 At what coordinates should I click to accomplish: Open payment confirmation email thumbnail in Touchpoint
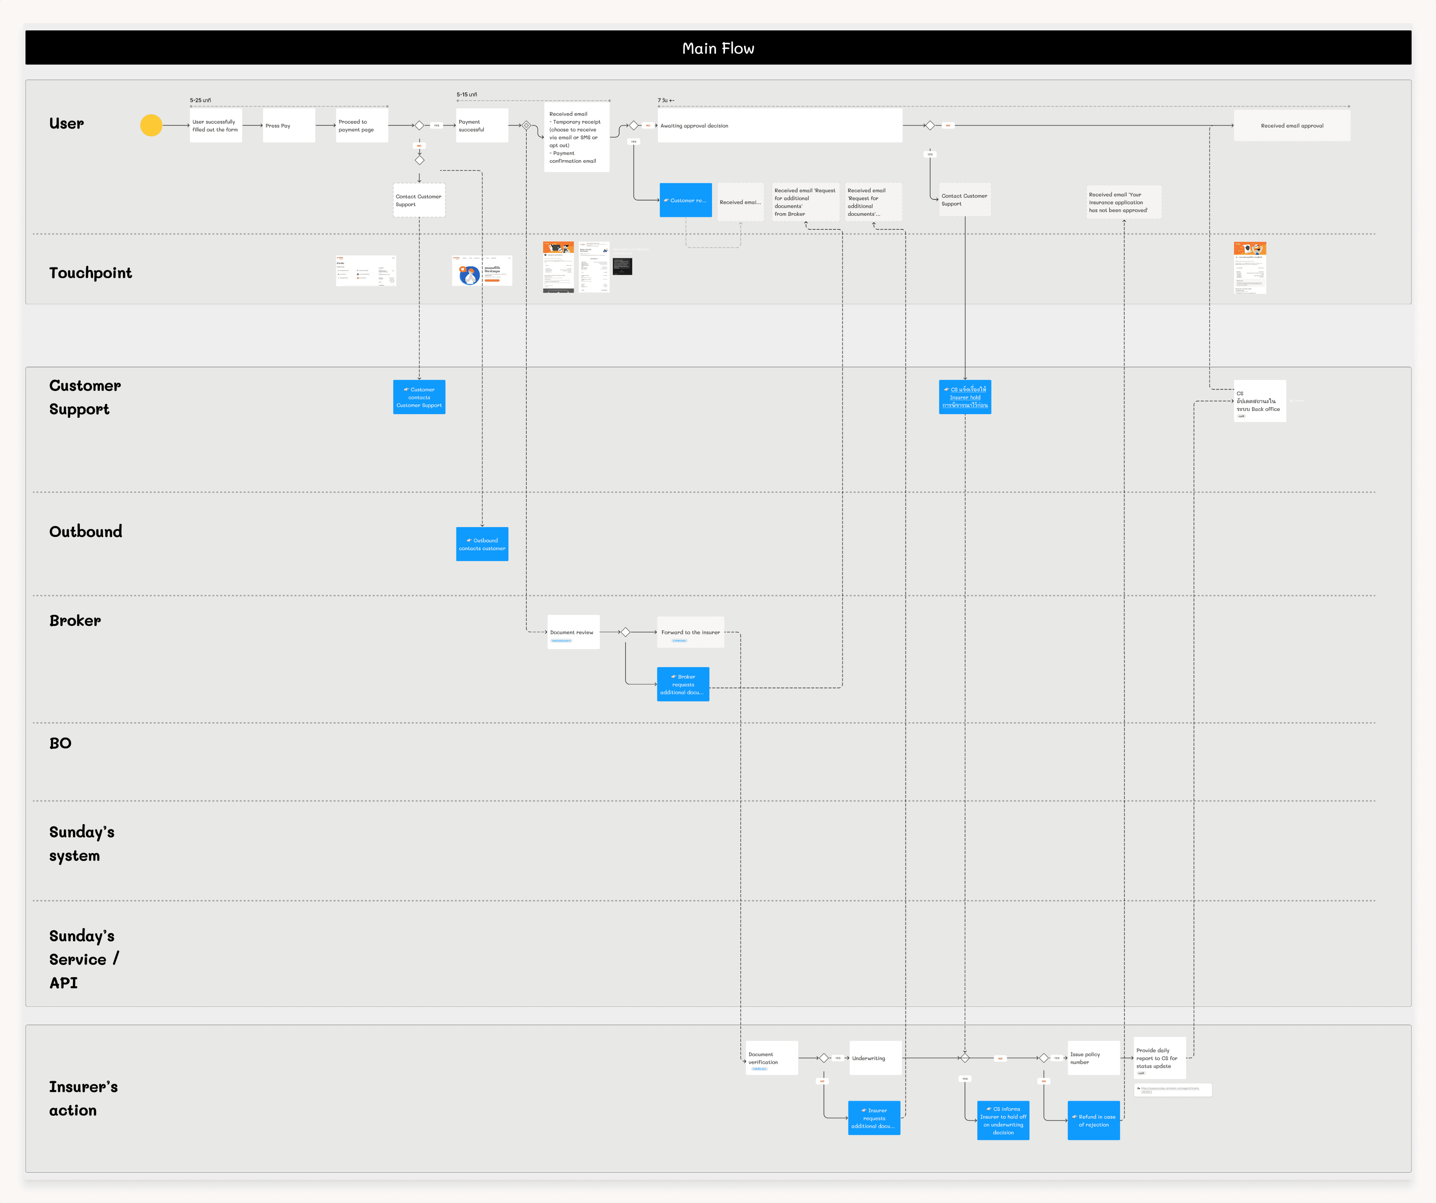(558, 268)
